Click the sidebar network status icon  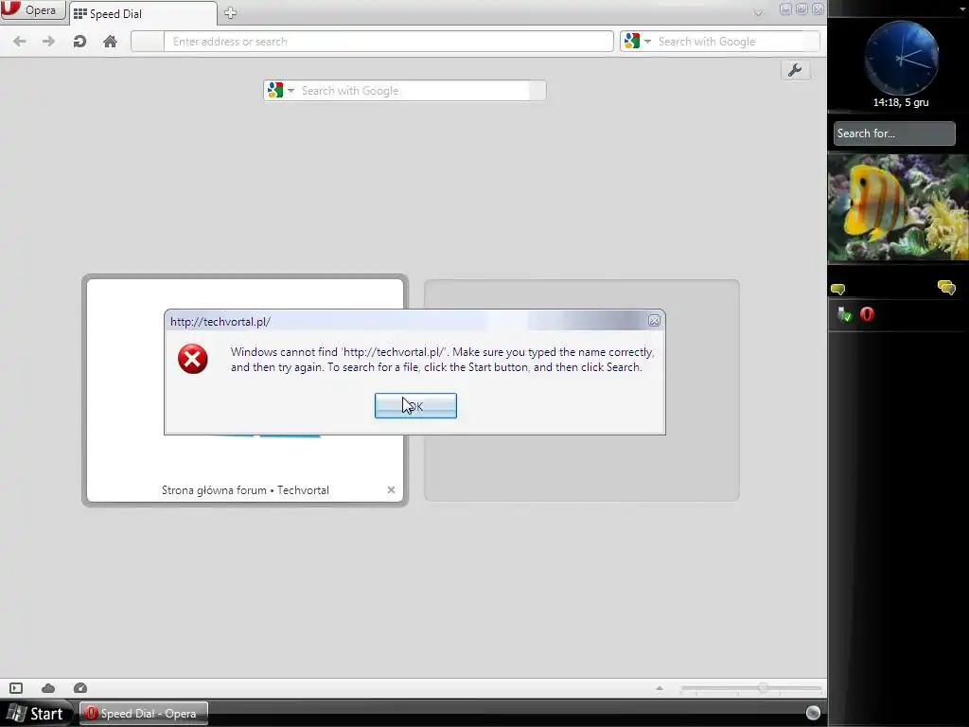coord(845,314)
